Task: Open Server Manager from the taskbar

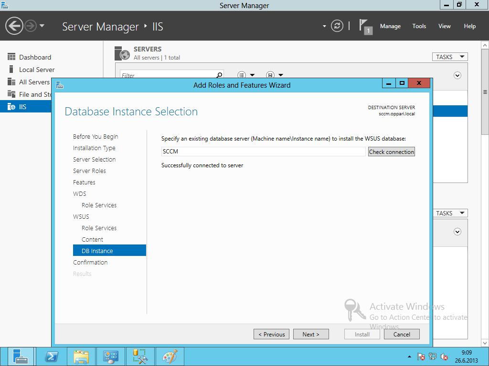Action: tap(21, 356)
